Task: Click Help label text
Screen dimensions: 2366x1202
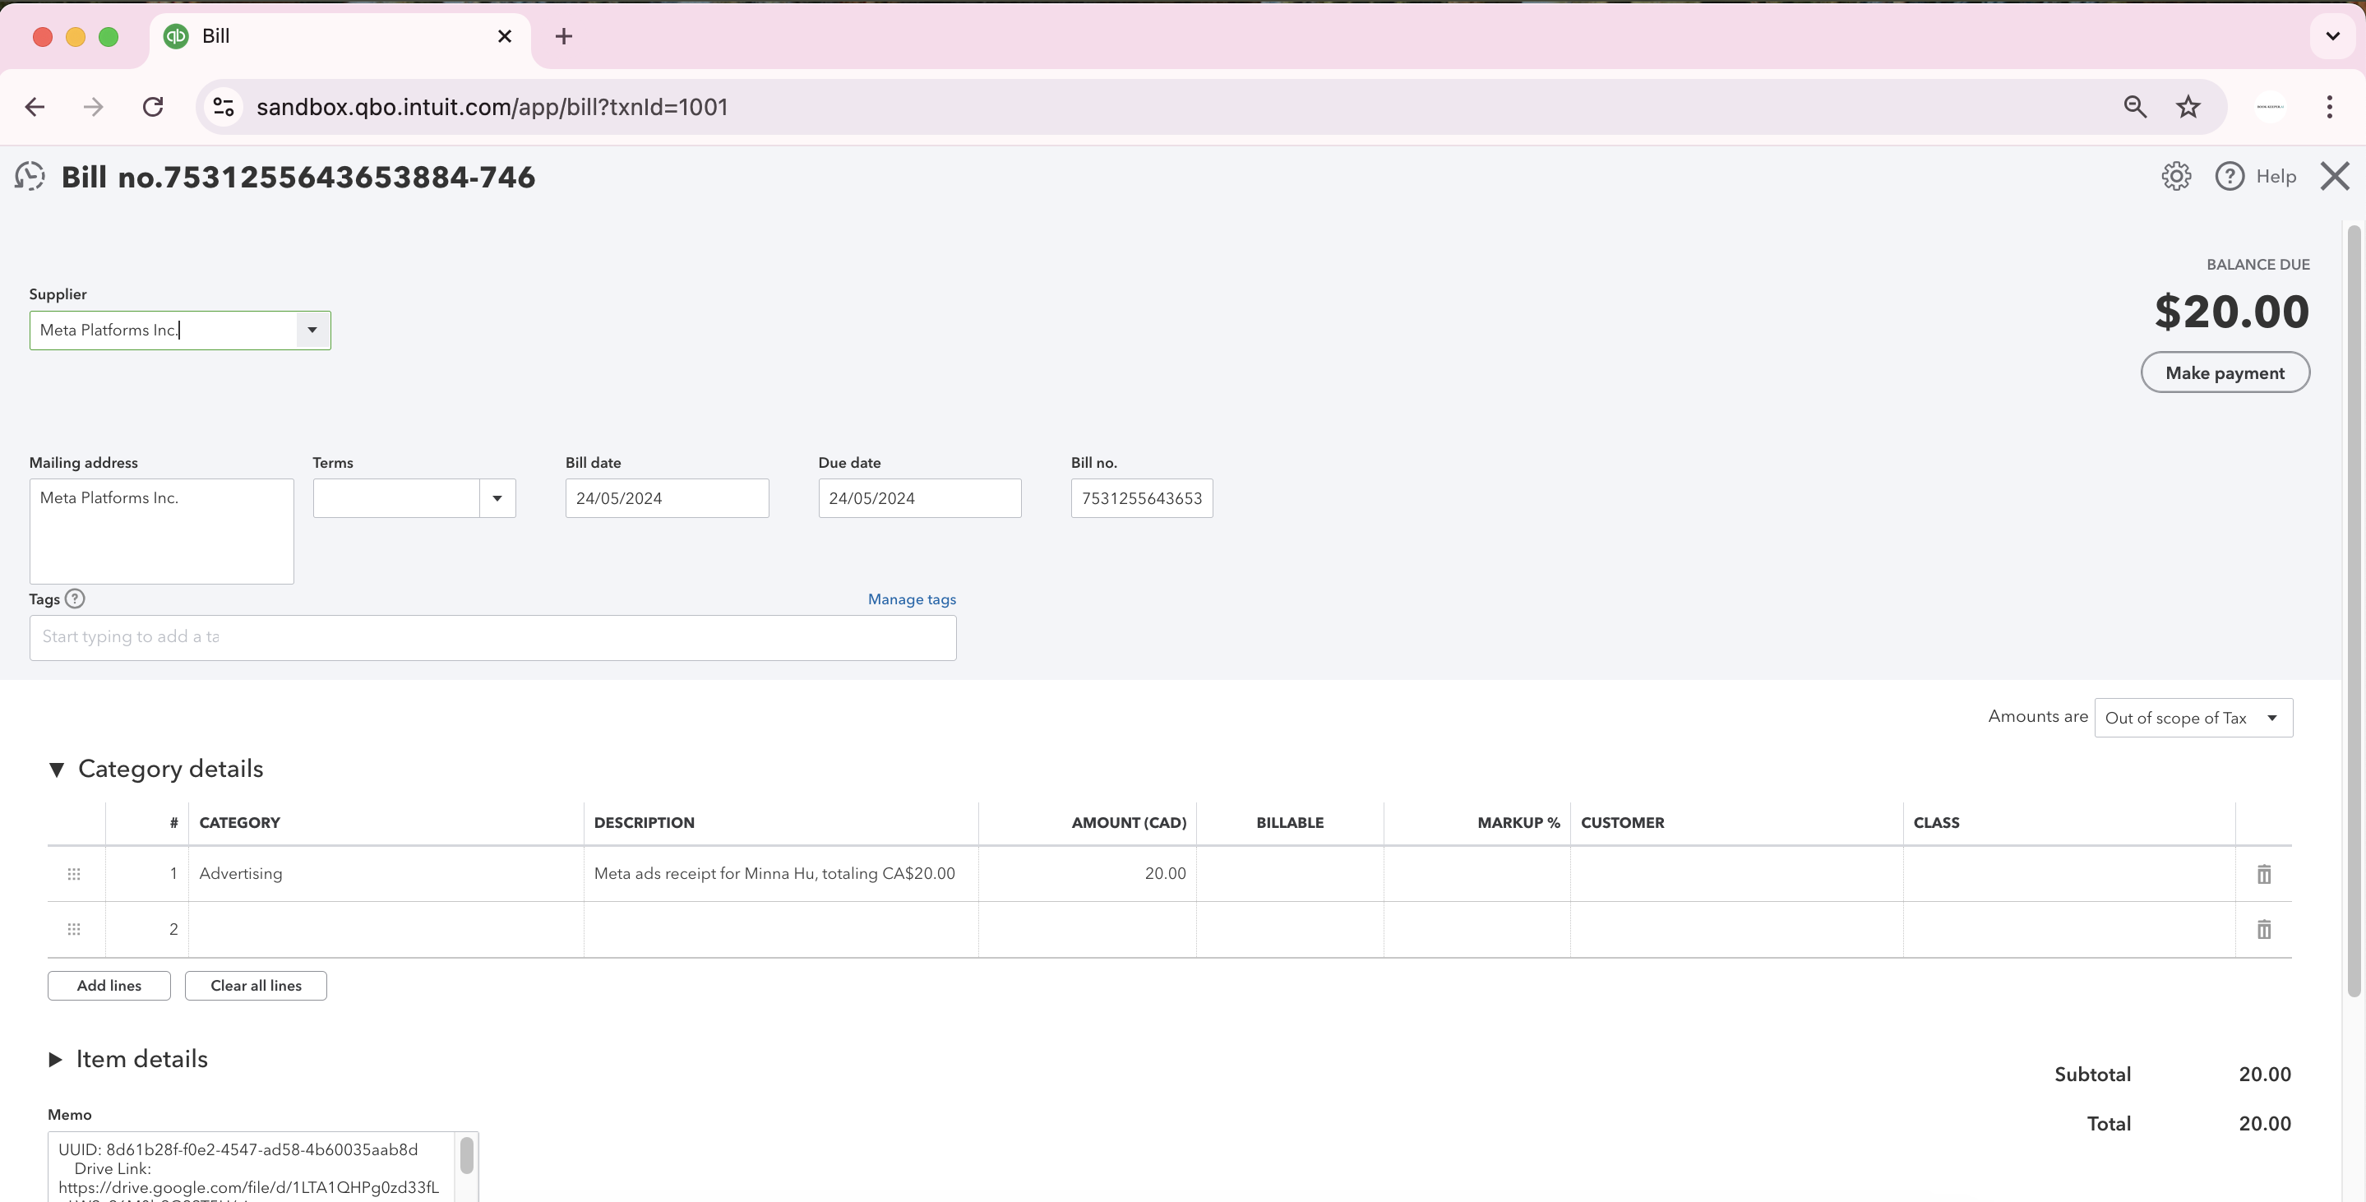Action: (x=2275, y=176)
